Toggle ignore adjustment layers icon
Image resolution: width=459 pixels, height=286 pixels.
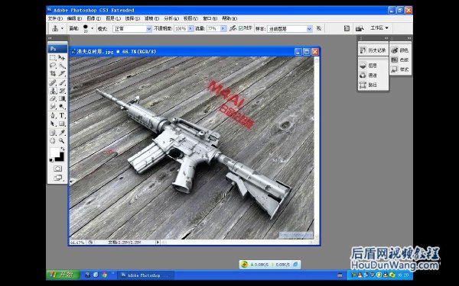click(319, 28)
